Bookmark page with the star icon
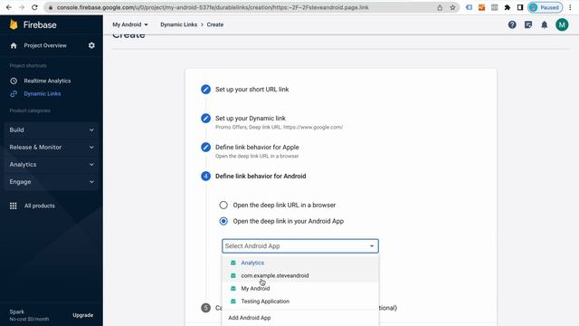This screenshot has height=326, width=579. (452, 7)
